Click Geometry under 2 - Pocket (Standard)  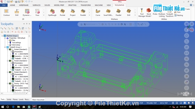pyautogui.click(x=20, y=68)
